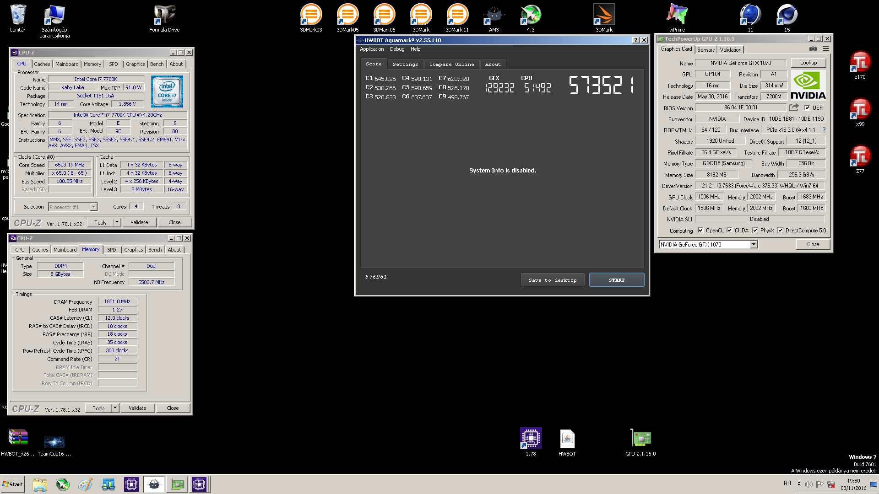Screen dimensions: 879x494
Task: Open the Application menu in Aquamark
Action: (372, 49)
